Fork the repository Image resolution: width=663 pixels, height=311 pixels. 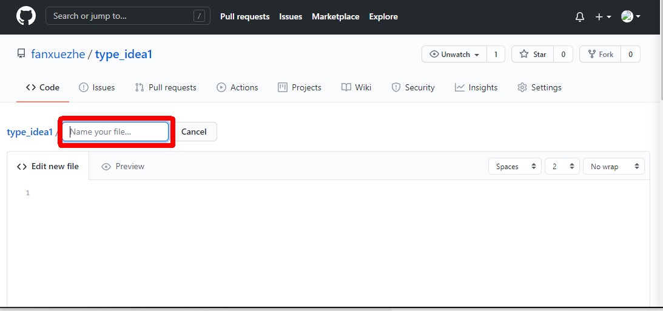pos(600,54)
